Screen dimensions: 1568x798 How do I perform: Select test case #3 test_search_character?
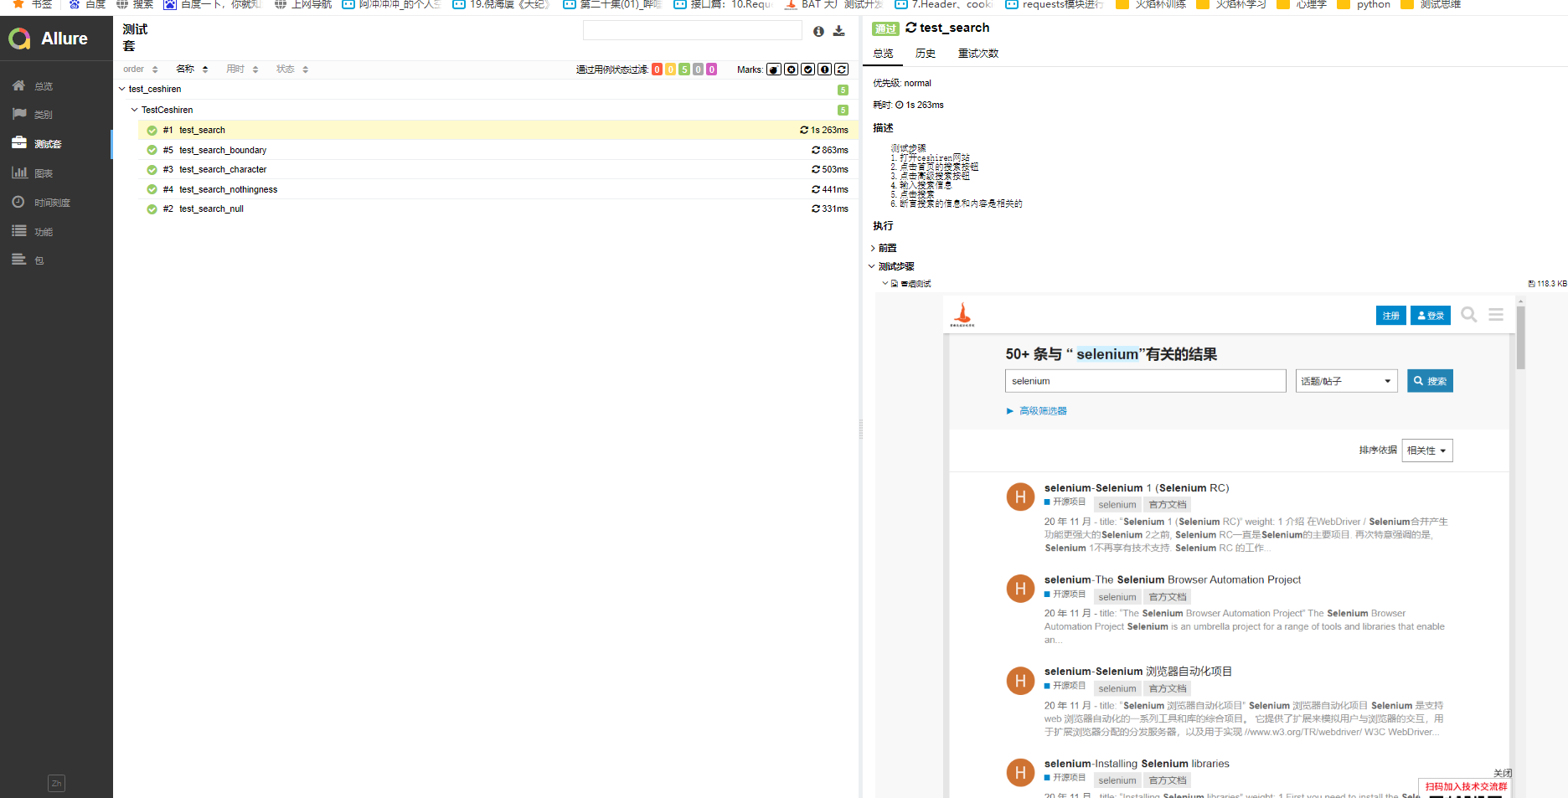tap(498, 169)
